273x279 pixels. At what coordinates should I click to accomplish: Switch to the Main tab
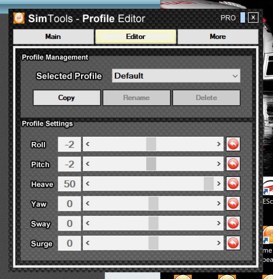(53, 37)
